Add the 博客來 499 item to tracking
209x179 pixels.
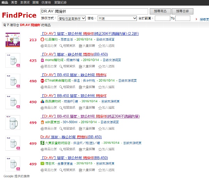106,170
